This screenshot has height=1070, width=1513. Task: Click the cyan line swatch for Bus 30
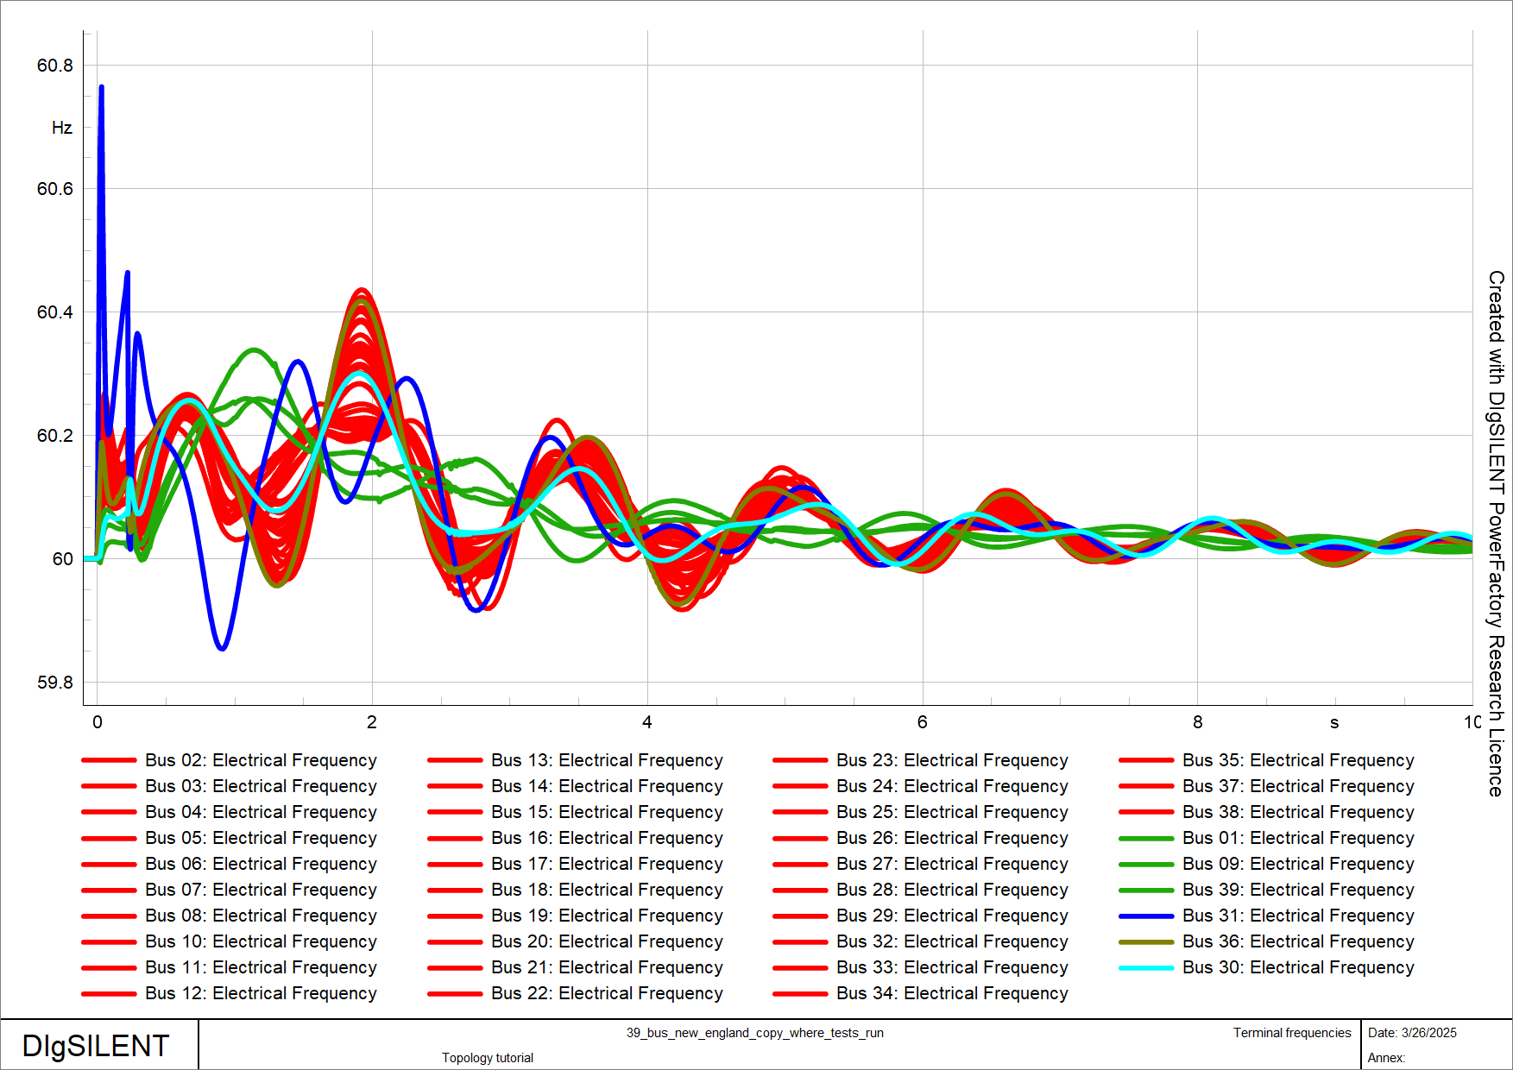[1146, 968]
